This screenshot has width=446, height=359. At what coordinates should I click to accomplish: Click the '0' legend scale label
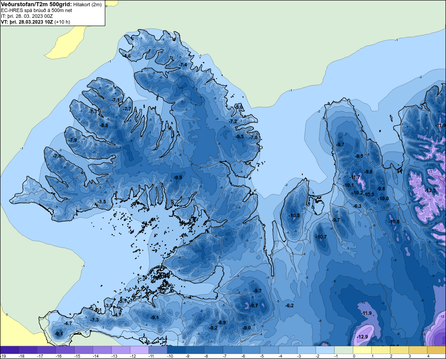(354, 356)
